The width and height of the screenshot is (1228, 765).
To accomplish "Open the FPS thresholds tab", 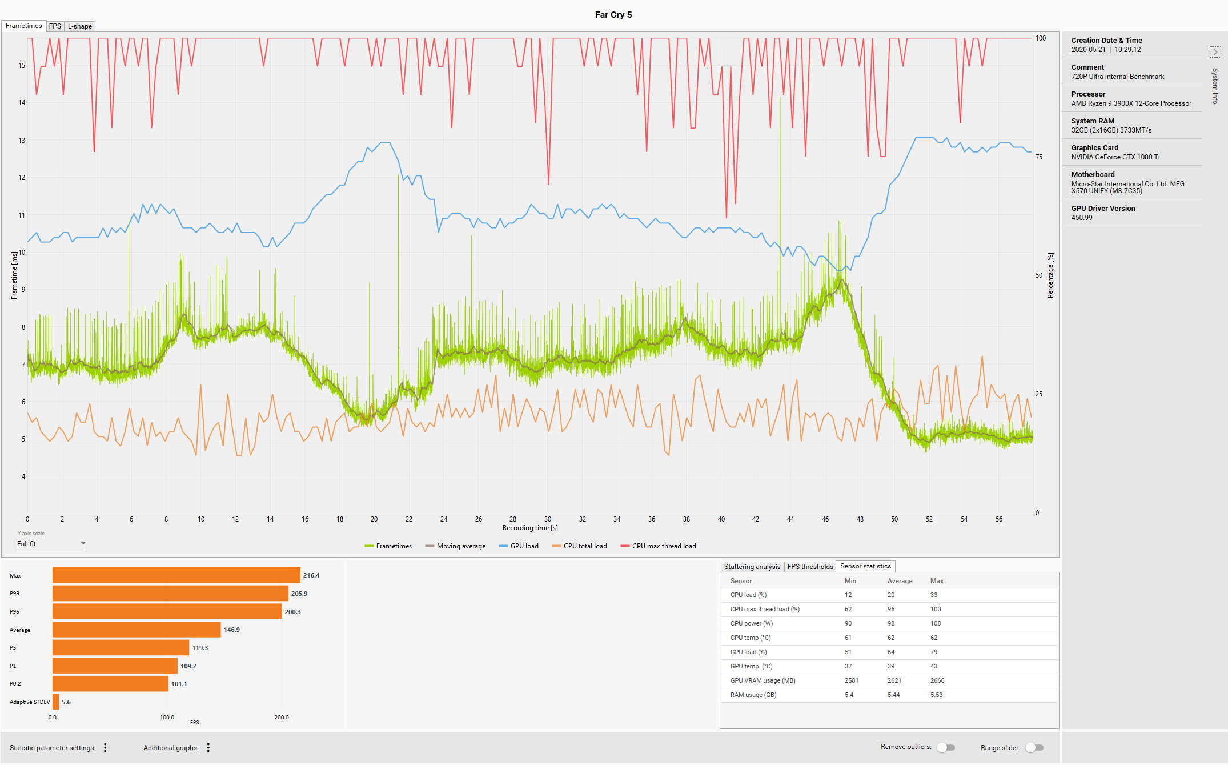I will pos(810,567).
